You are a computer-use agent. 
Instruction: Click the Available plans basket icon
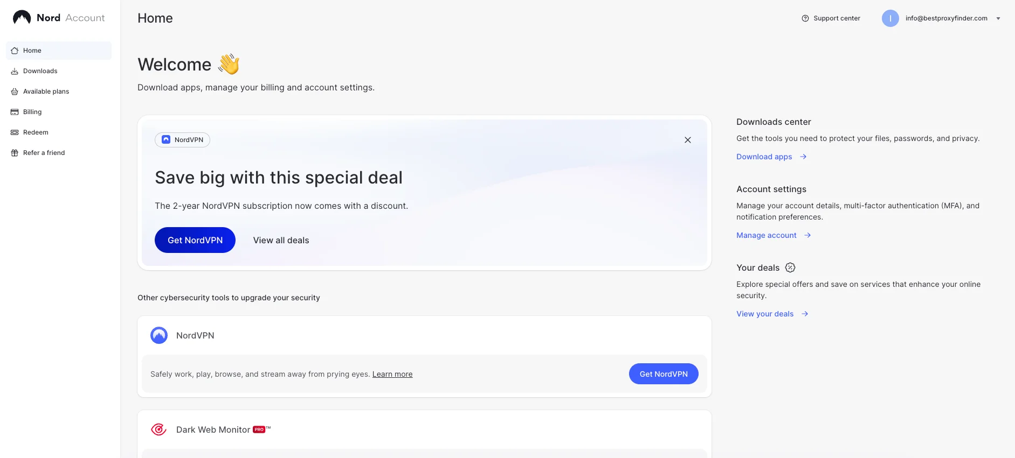[x=15, y=91]
